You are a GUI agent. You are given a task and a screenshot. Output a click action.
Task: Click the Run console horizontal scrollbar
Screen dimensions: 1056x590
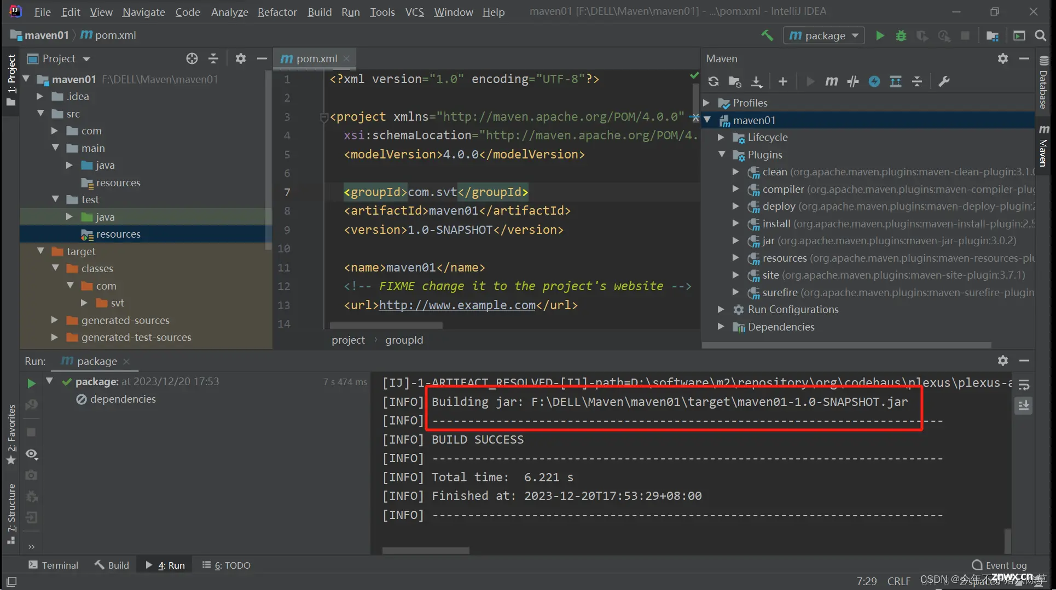(x=425, y=550)
